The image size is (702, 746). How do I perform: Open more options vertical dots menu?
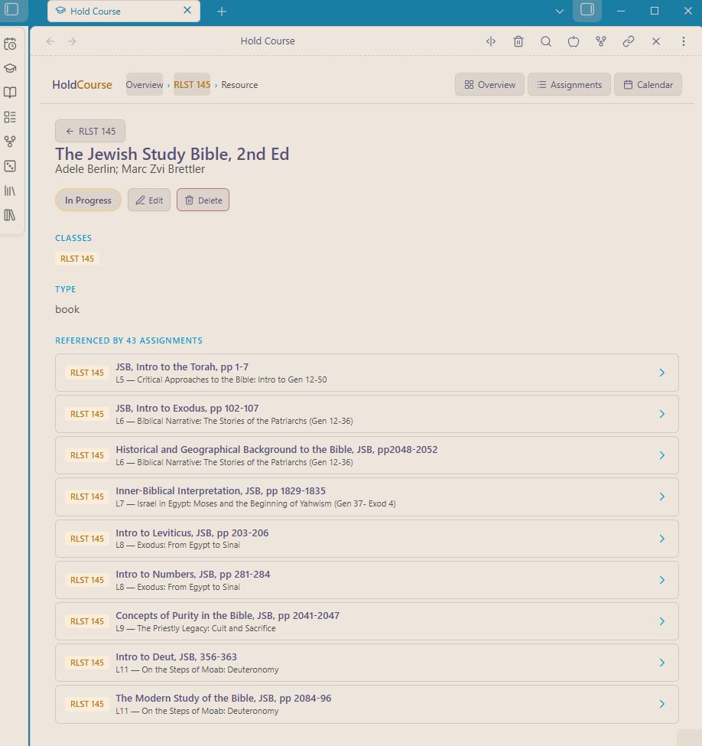pyautogui.click(x=684, y=41)
